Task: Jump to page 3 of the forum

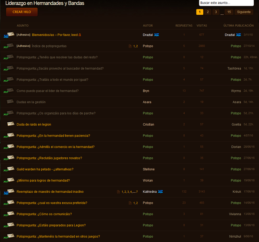Action: [x=216, y=12]
